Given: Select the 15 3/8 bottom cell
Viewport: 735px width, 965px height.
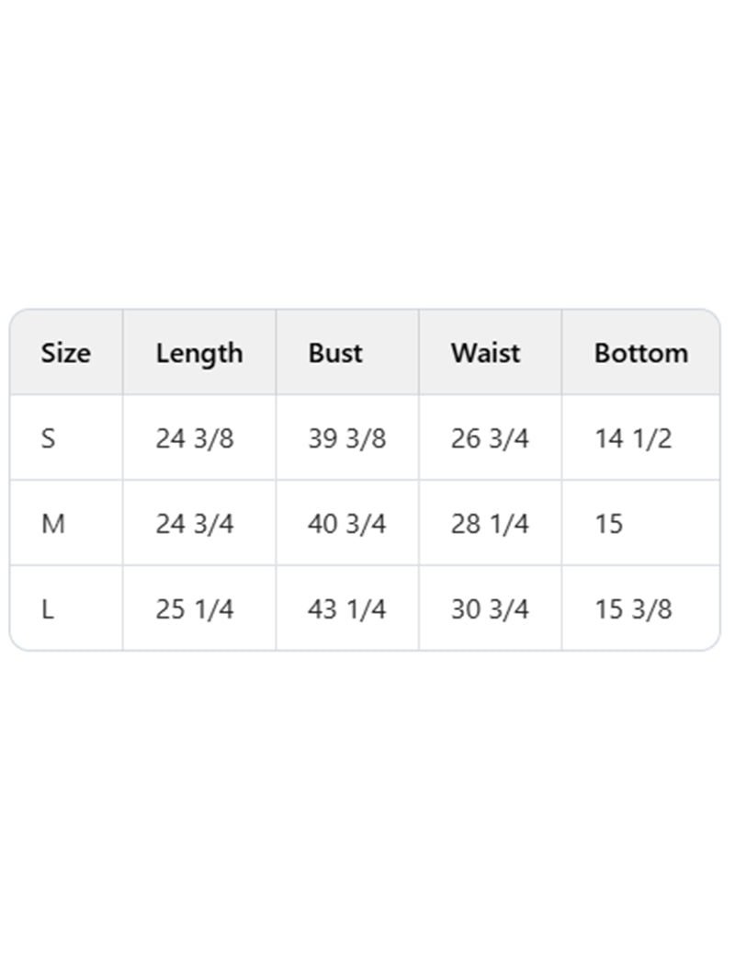Looking at the screenshot, I should pyautogui.click(x=633, y=608).
